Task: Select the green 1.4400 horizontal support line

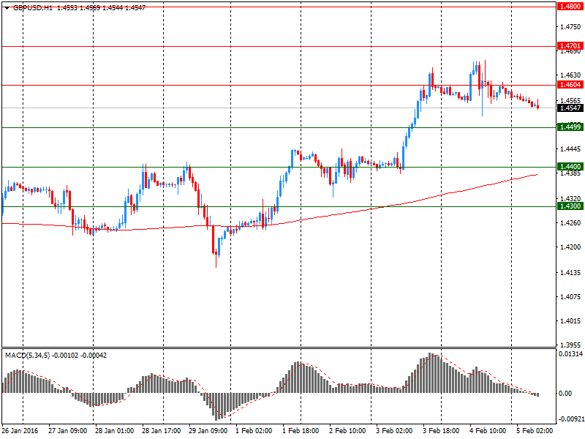Action: [x=279, y=167]
